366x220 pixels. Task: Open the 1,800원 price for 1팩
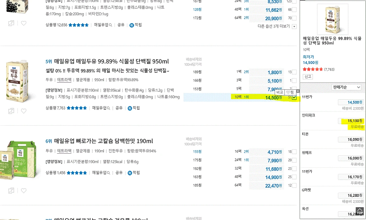(275, 73)
